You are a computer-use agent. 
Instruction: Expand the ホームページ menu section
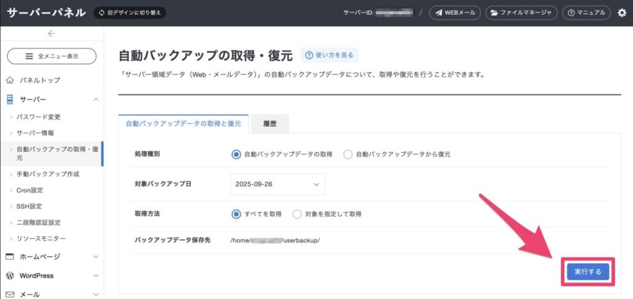coord(96,256)
